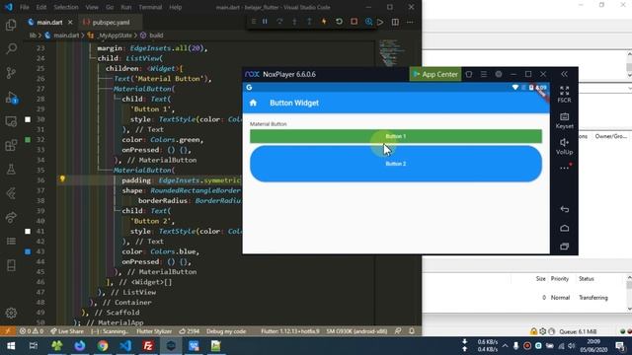Pause the debug session
632x355 pixels.
click(265, 22)
